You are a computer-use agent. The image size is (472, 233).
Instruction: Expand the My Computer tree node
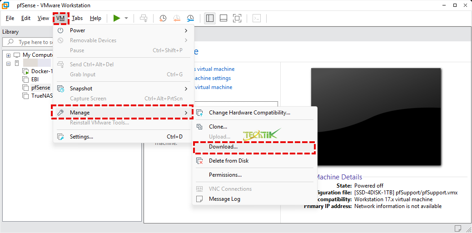click(x=9, y=55)
